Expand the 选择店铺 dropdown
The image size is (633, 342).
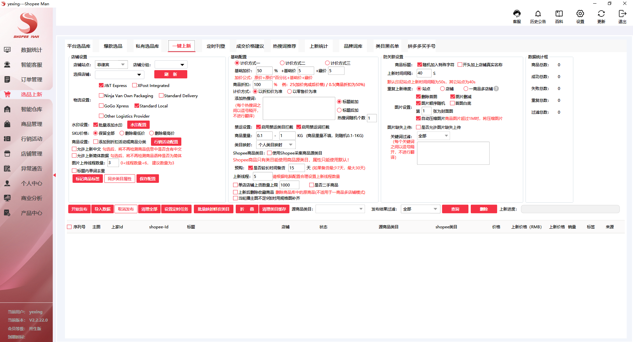[x=120, y=75]
